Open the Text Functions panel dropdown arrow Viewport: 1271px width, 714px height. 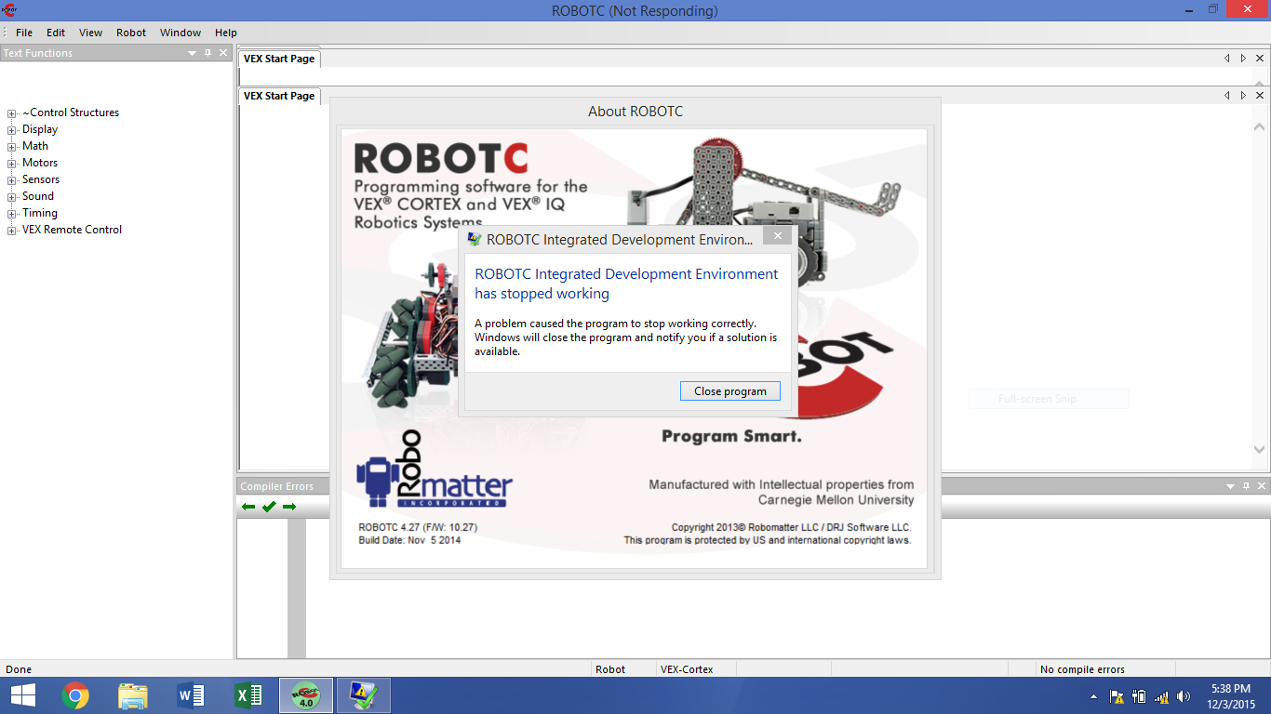192,53
